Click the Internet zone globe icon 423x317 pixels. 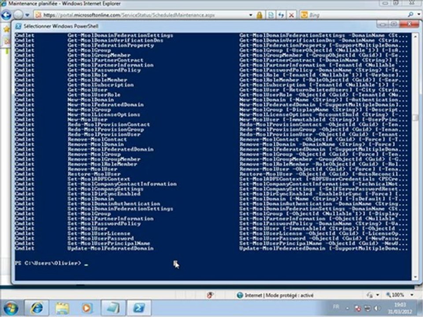240,295
